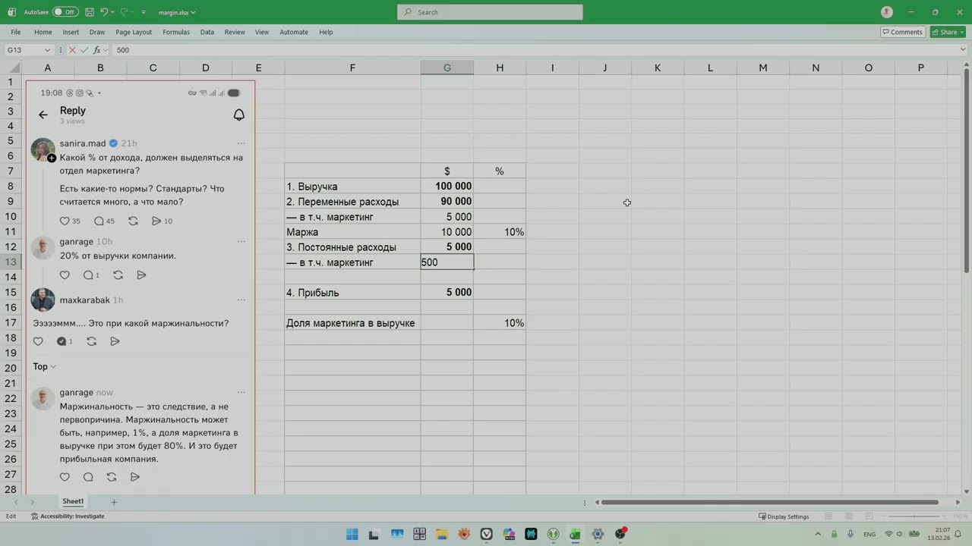Viewport: 972px width, 546px height.
Task: Open the Page Layout tab
Action: 134,32
